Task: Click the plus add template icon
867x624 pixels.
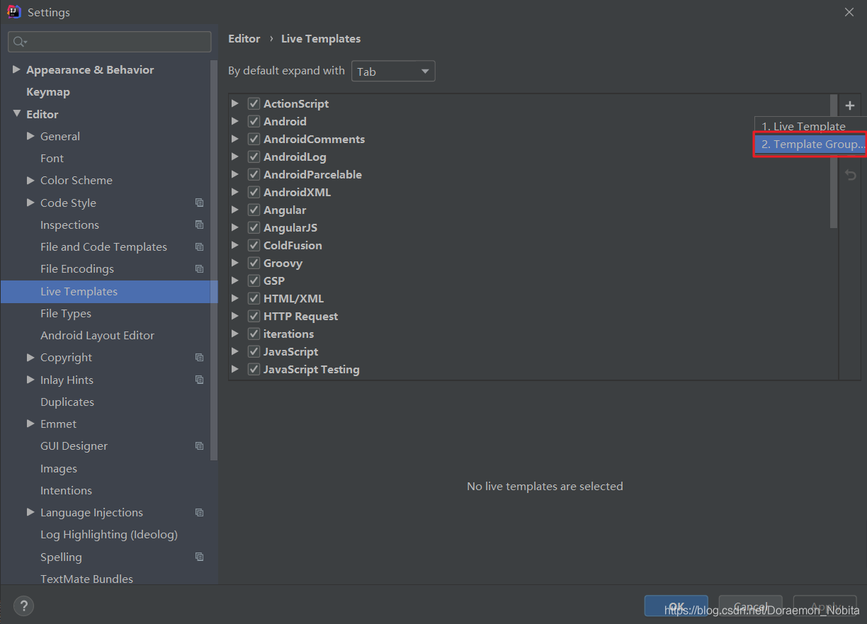Action: point(850,106)
